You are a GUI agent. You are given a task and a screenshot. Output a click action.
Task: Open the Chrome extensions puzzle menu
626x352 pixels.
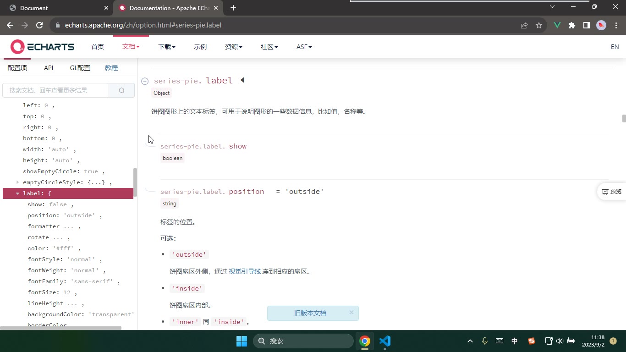(x=572, y=25)
